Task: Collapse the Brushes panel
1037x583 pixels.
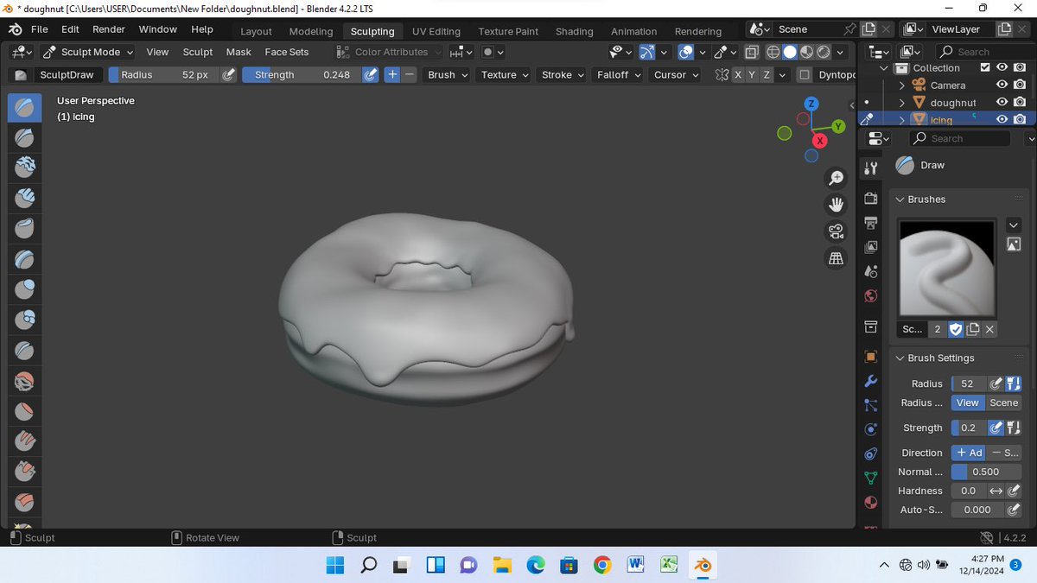Action: pos(900,200)
